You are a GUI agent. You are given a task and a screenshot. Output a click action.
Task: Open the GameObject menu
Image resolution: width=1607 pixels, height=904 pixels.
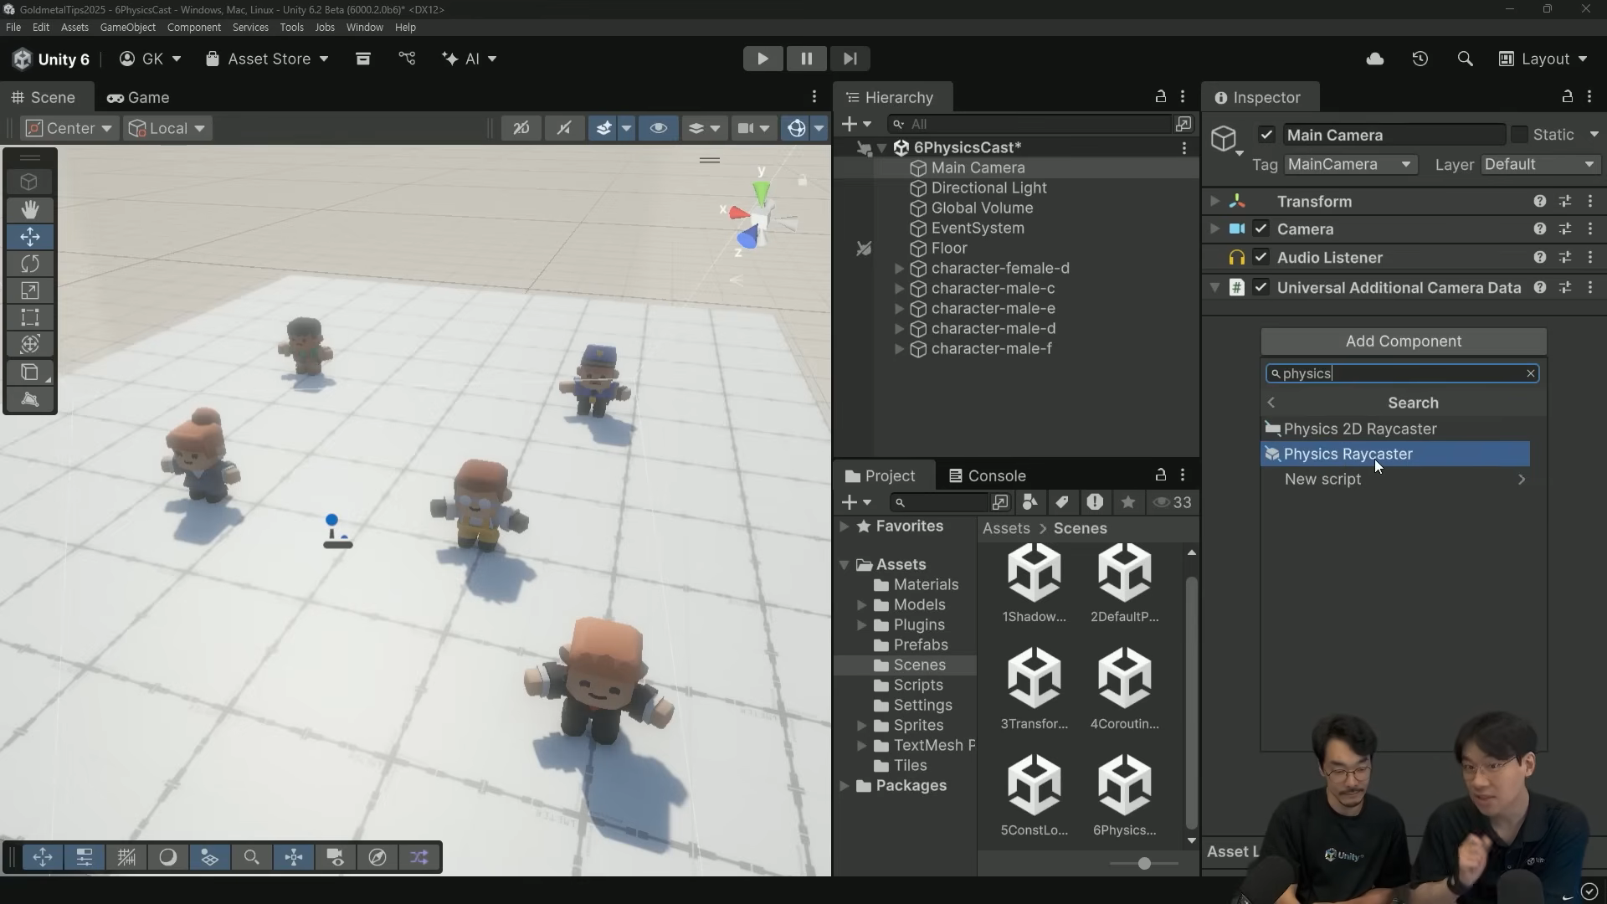(127, 28)
